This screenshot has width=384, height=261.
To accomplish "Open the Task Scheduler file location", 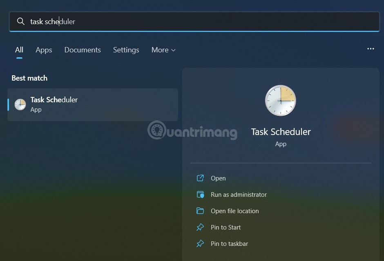I will click(x=234, y=211).
